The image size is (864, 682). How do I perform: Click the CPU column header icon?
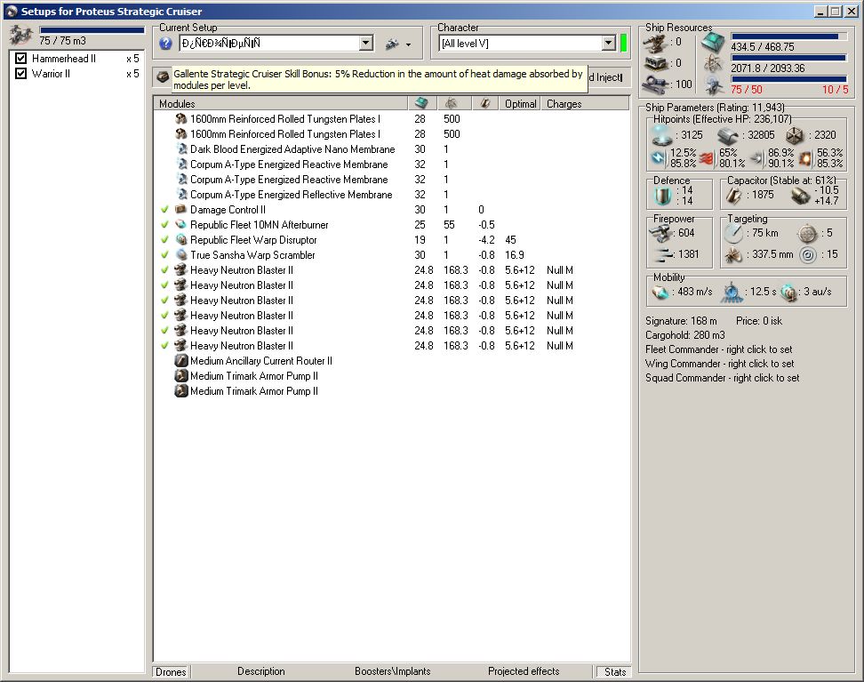pos(421,103)
